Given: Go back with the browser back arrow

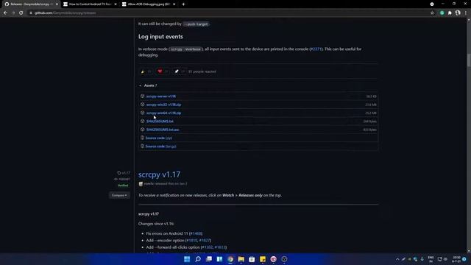Looking at the screenshot, I should click(x=5, y=13).
